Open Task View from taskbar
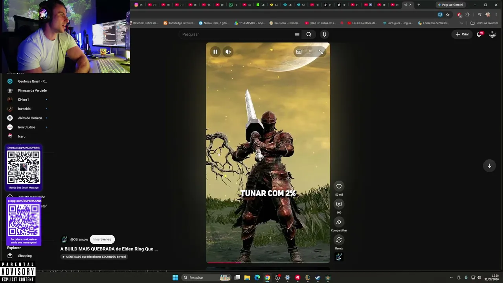This screenshot has height=283, width=503. [237, 277]
